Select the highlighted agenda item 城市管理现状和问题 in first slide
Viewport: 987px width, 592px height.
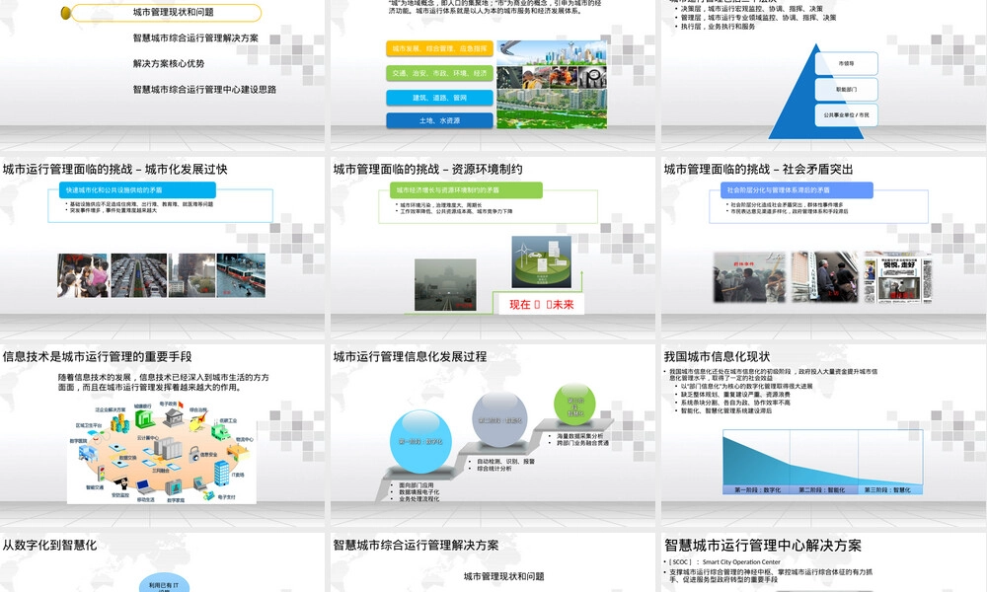(166, 13)
